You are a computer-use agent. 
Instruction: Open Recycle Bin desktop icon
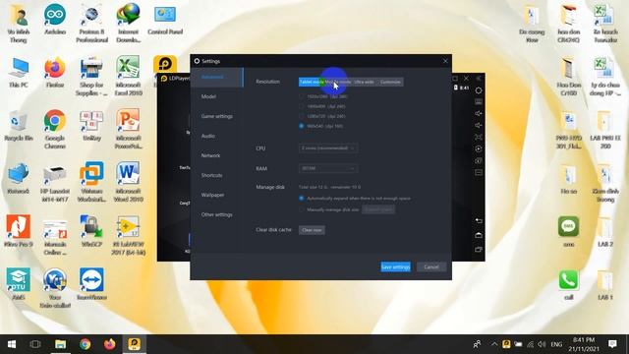pyautogui.click(x=18, y=125)
